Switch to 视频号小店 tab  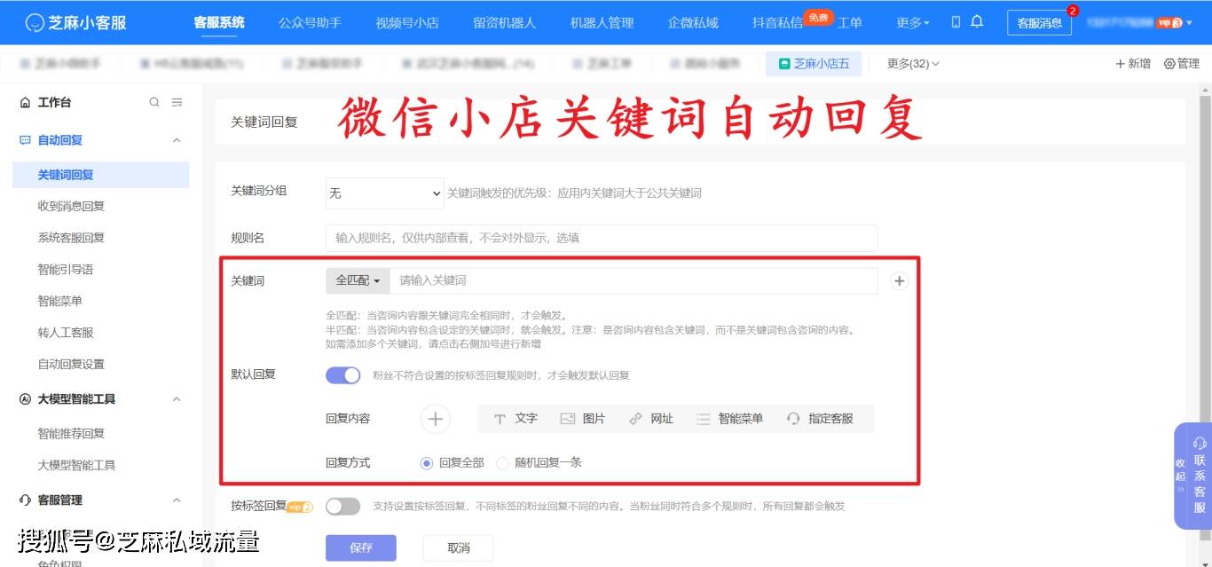tap(407, 22)
